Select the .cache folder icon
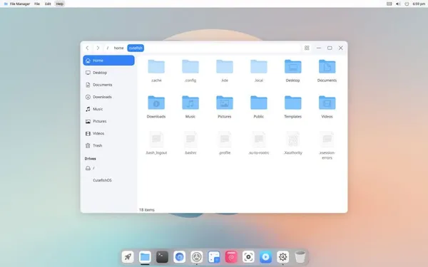 point(156,67)
